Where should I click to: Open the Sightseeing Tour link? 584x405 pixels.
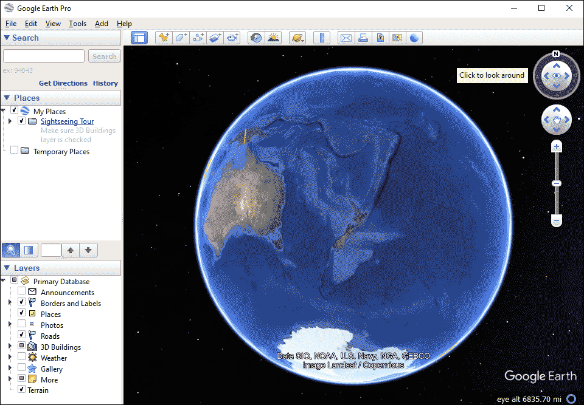[x=67, y=121]
